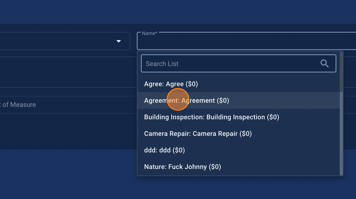Screen dimensions: 356x199
Task: Click the empty page area beneath the option list
Action: pos(238,188)
